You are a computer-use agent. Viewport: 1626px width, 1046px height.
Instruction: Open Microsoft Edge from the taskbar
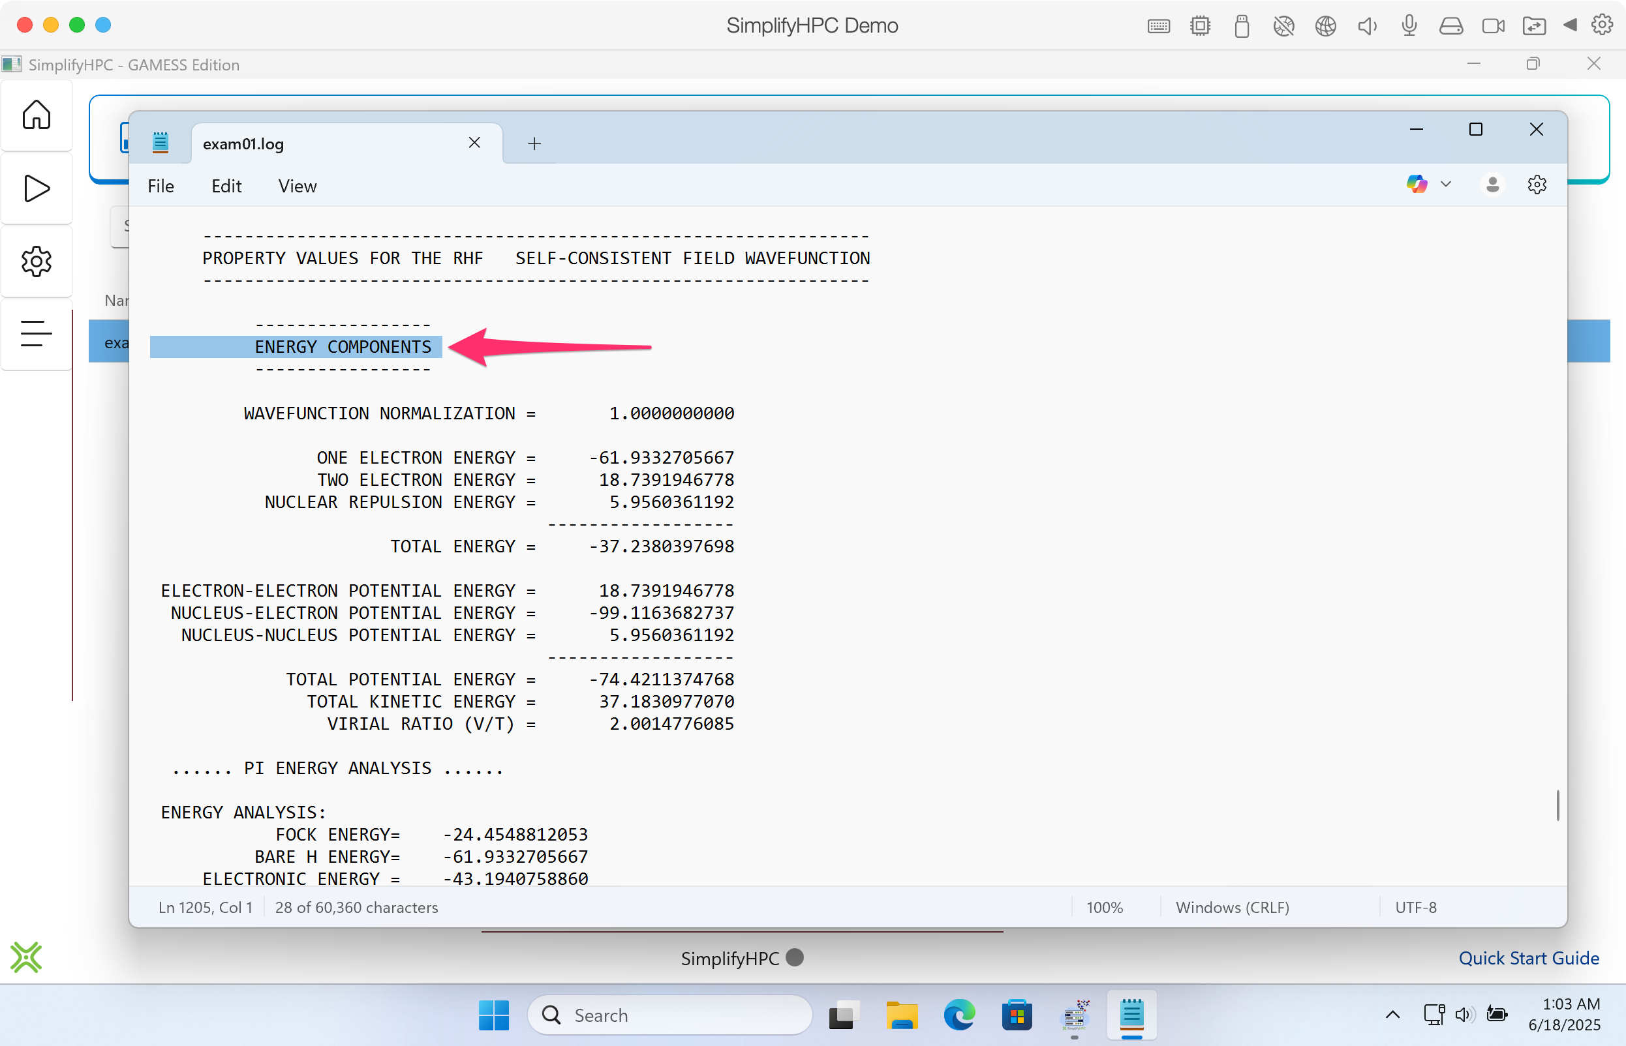click(959, 1015)
